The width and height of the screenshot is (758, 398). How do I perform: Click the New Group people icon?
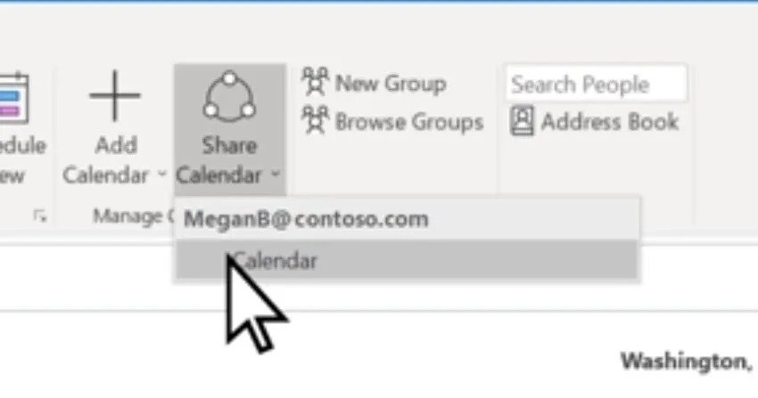315,82
